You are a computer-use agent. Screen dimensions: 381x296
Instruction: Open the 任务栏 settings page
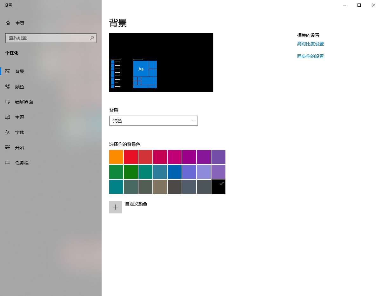[x=51, y=163]
